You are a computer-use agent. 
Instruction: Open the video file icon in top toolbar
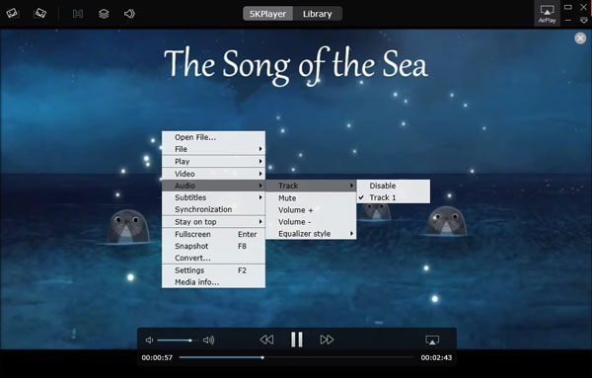click(13, 14)
